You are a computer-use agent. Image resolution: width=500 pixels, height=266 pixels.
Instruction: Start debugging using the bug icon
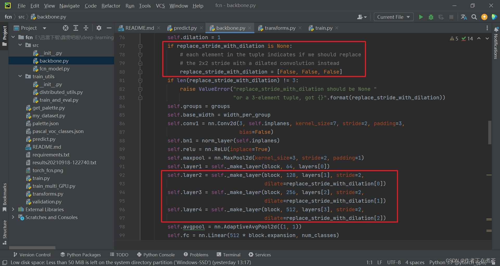pyautogui.click(x=431, y=17)
